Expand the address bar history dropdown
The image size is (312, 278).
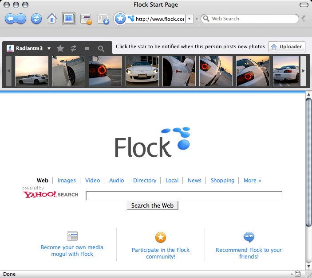click(190, 19)
